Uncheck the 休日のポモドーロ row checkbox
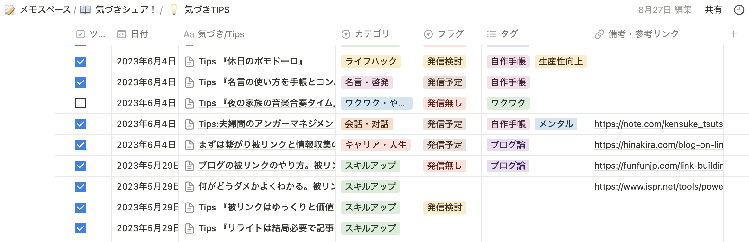The height and width of the screenshot is (242, 749). [80, 62]
